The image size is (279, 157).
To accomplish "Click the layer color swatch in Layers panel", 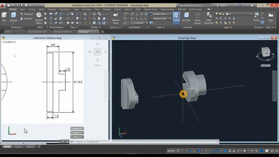I will tap(227, 14).
